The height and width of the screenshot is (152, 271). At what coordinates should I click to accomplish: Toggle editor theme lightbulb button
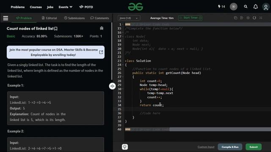pyautogui.click(x=125, y=147)
